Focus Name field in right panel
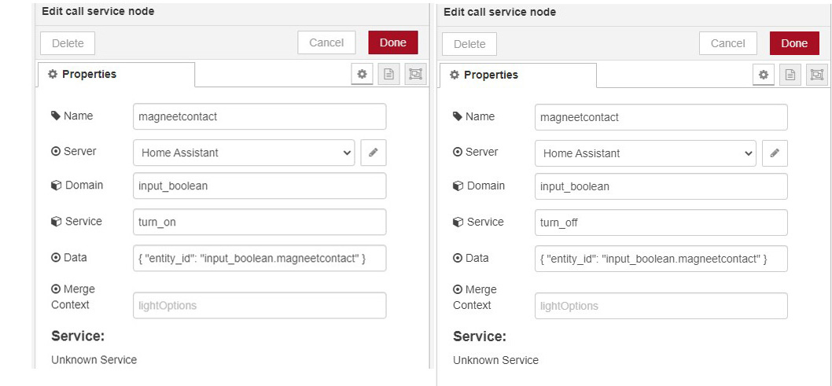This screenshot has width=832, height=386. (661, 117)
